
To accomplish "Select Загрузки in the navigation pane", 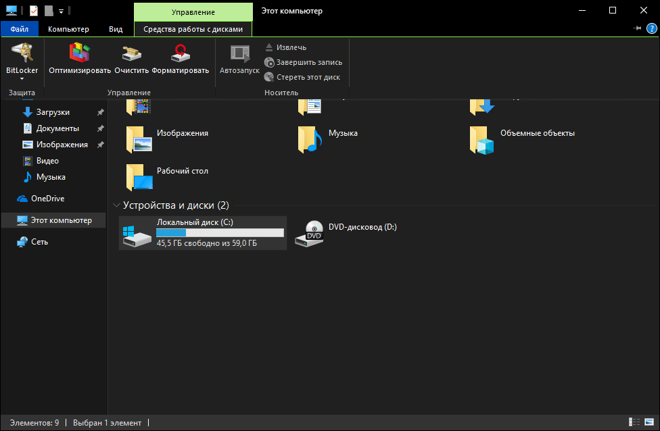I will coord(53,112).
